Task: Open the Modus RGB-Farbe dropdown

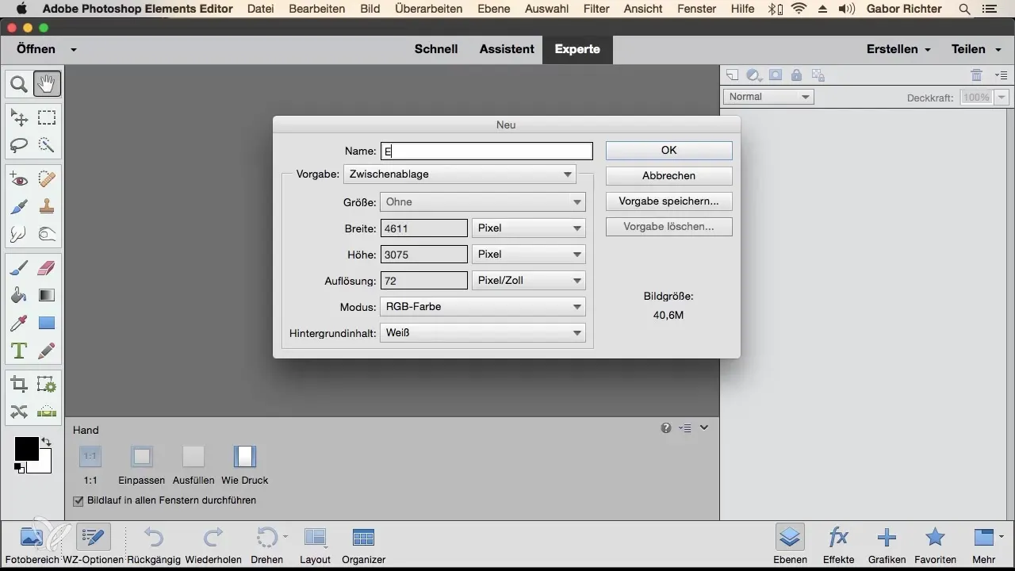Action: click(x=483, y=306)
